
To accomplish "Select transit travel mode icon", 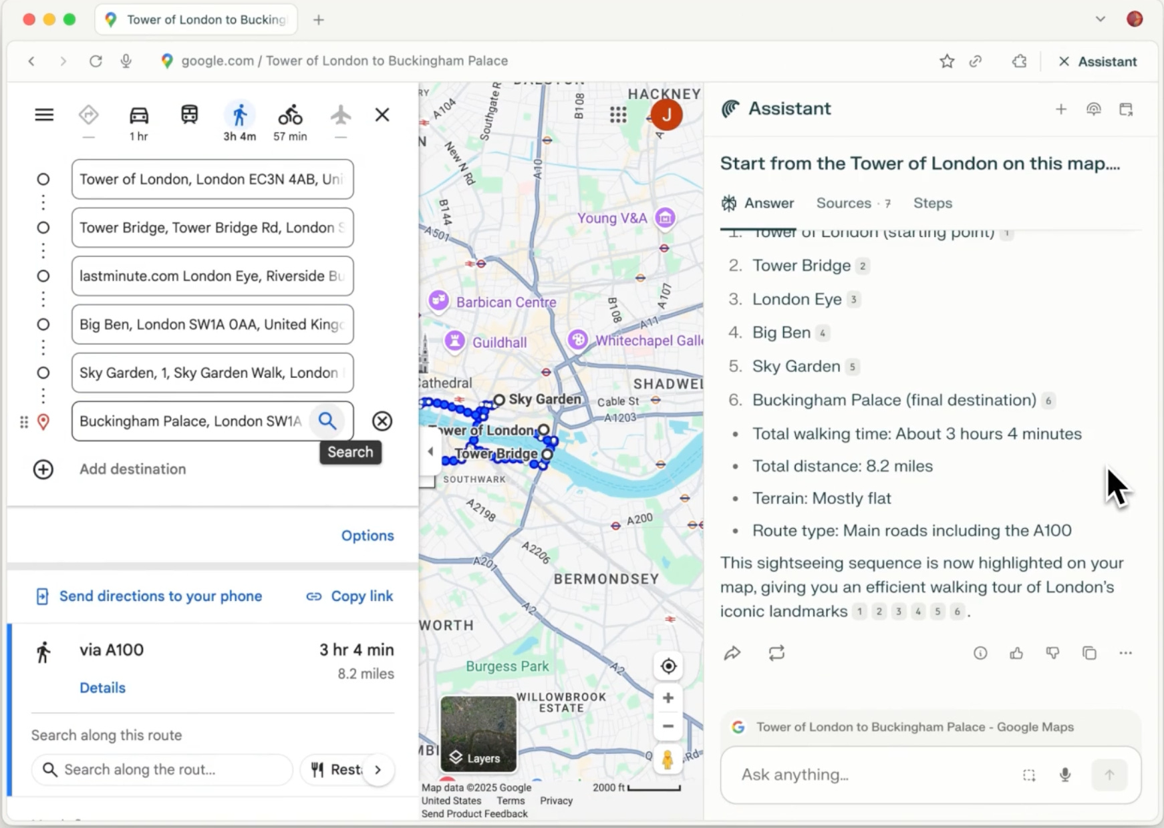I will coord(189,115).
